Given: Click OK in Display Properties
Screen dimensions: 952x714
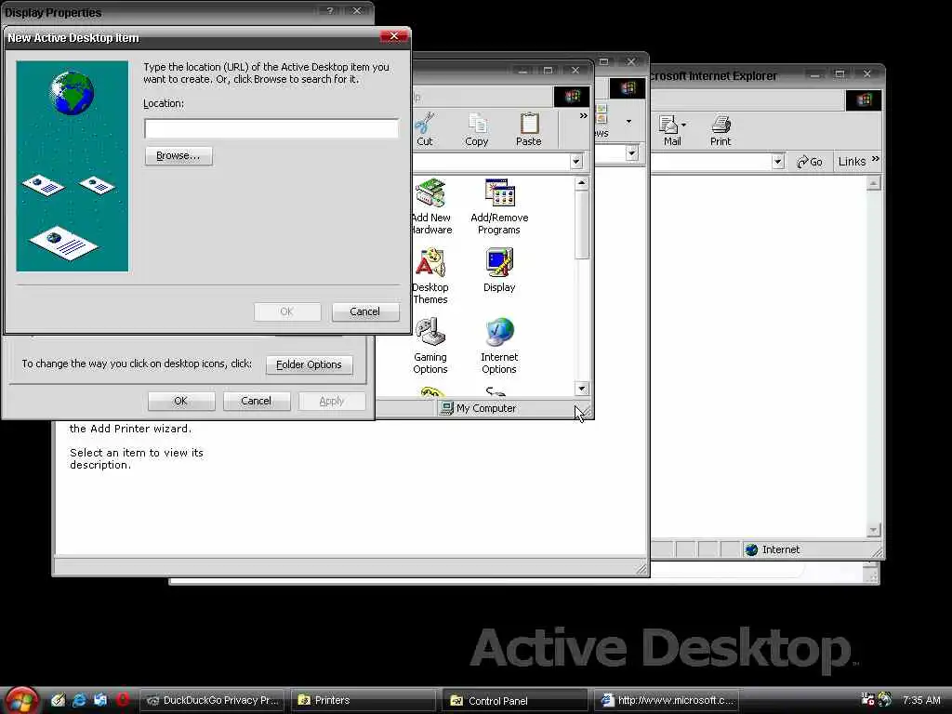Looking at the screenshot, I should click(181, 401).
